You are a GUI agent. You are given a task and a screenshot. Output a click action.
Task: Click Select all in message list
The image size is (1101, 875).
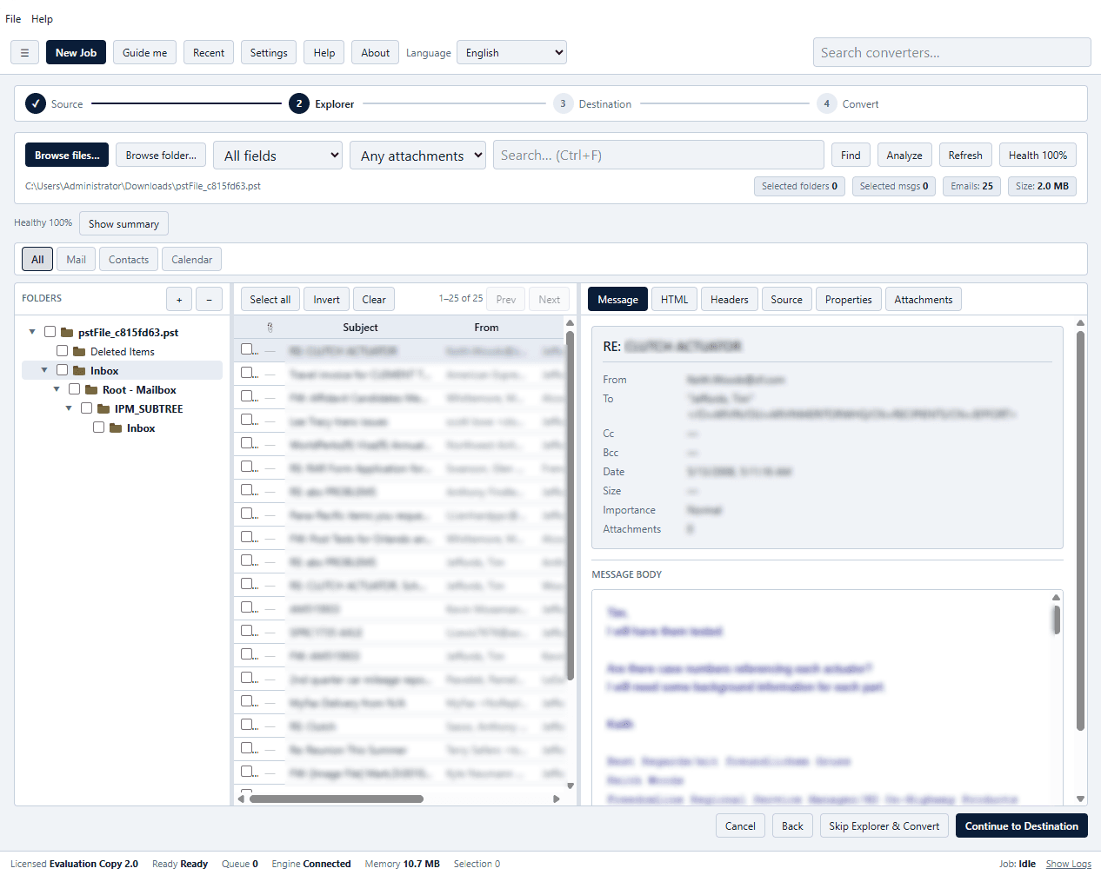coord(270,300)
